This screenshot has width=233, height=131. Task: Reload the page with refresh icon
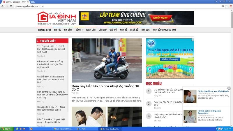coord(11,6)
